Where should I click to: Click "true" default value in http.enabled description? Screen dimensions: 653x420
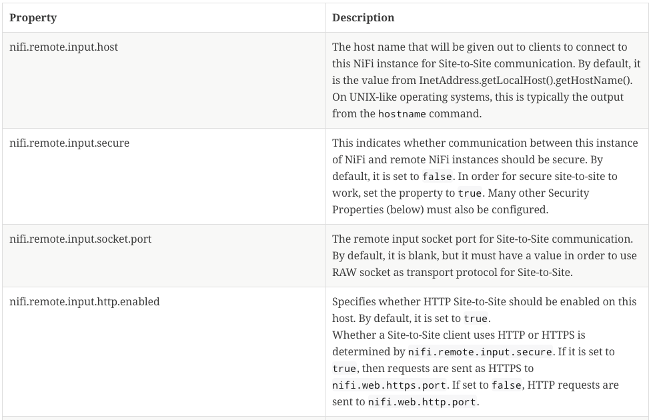point(477,319)
